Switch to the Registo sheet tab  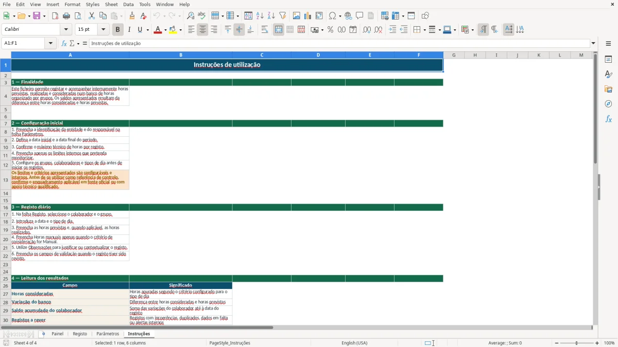tap(80, 334)
